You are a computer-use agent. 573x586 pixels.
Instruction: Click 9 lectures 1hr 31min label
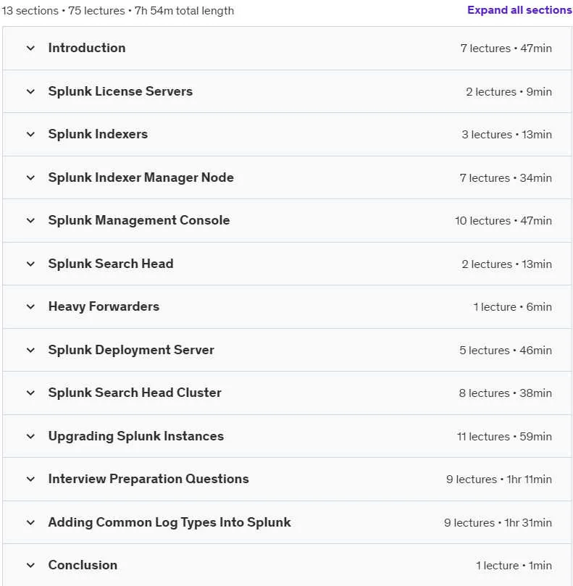point(498,522)
